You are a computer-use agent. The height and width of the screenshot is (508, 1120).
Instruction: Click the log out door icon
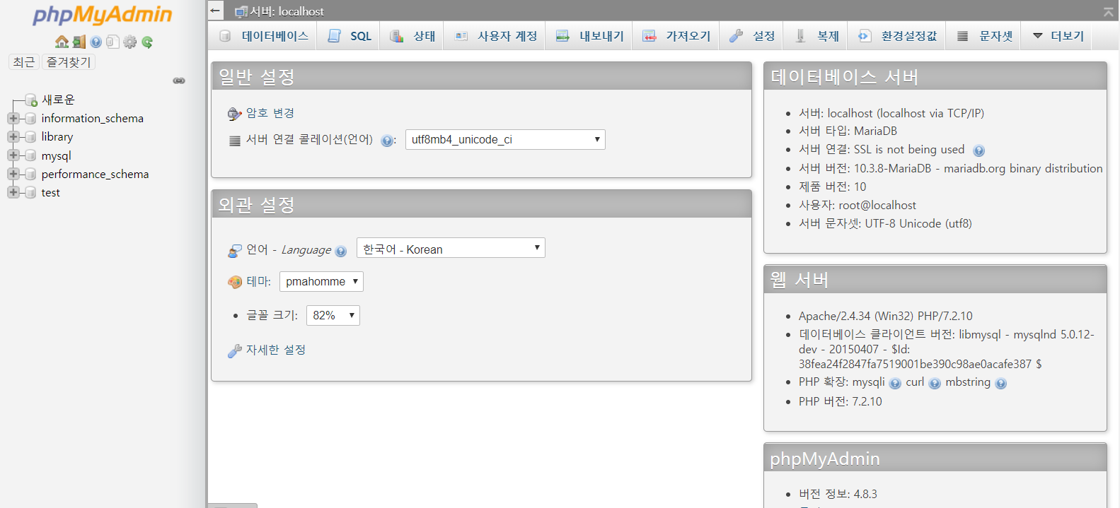[79, 42]
